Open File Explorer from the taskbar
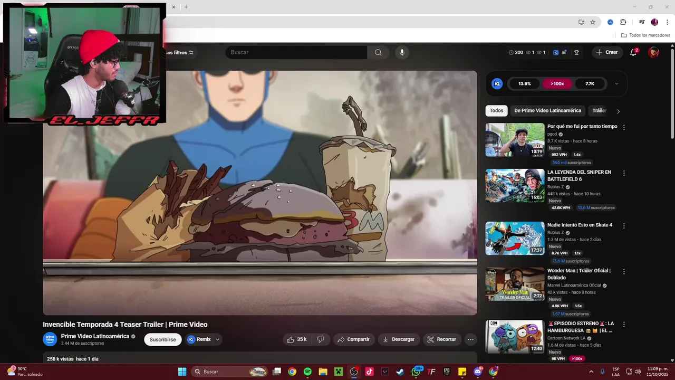 [323, 372]
